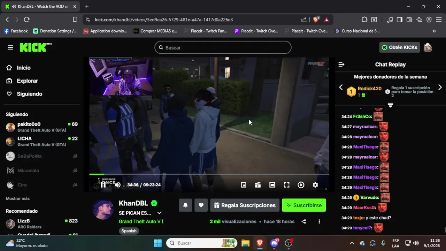
Task: Open Brave VPN shield icon
Action: [x=429, y=20]
